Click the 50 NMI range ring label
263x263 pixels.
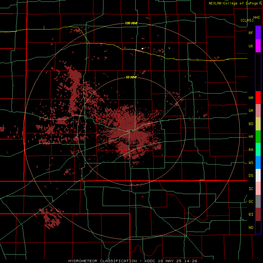point(131,77)
